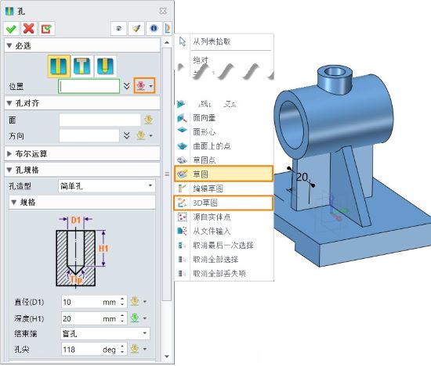Adjust the 直径(D1) spinner arrows
Screen dimensions: 431x366
(122, 302)
